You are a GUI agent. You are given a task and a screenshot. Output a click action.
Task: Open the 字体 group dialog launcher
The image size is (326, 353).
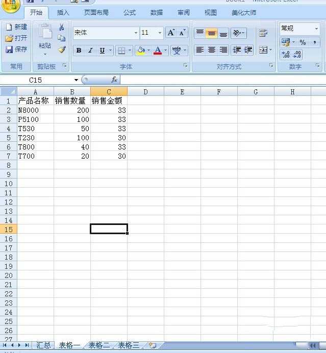click(x=185, y=65)
